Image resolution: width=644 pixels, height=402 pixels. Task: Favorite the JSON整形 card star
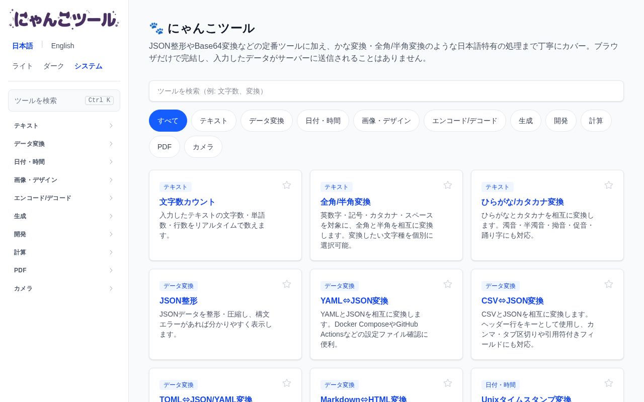[287, 284]
